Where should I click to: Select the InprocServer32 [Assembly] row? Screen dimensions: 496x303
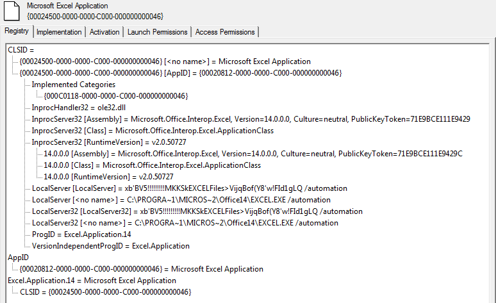(x=251, y=119)
